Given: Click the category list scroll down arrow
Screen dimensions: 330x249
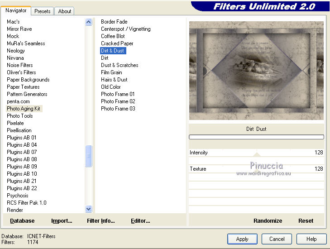Looking at the screenshot, I should (x=89, y=209).
